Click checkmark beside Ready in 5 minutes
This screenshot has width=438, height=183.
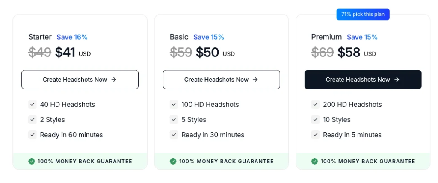pyautogui.click(x=315, y=135)
